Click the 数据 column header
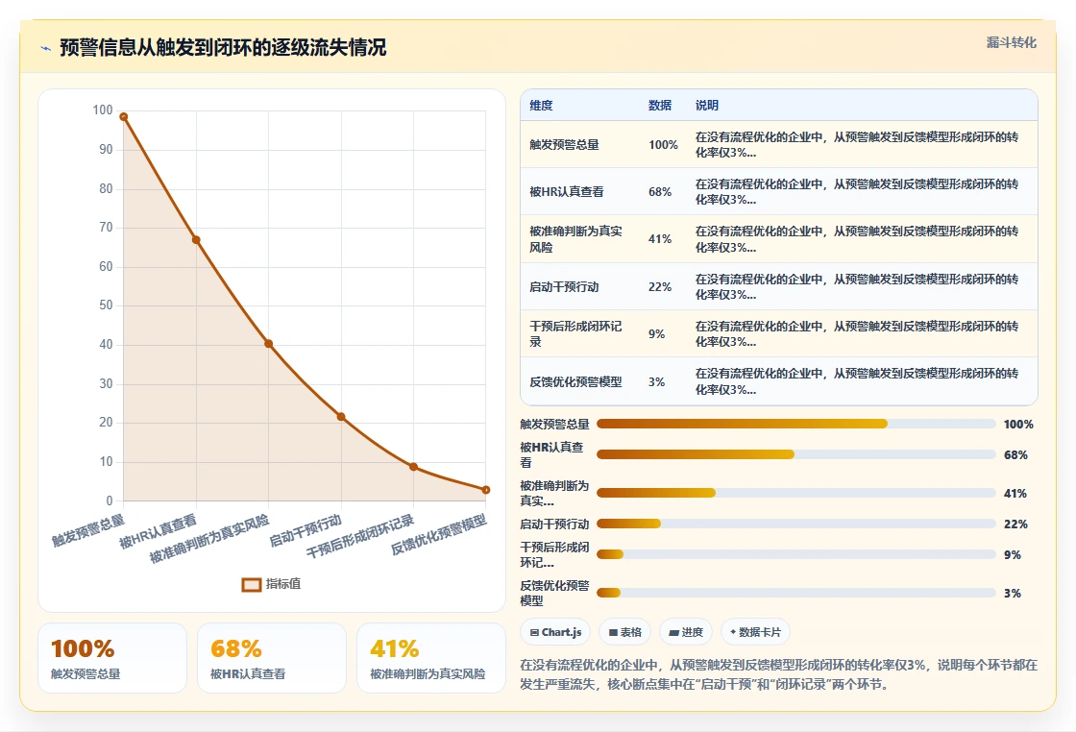This screenshot has width=1076, height=732. [x=659, y=105]
